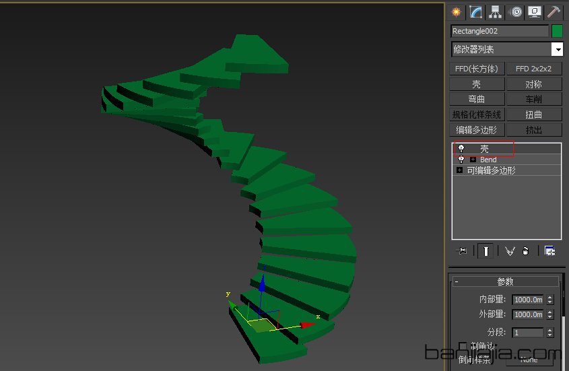The image size is (569, 371).
Task: Apply the 对称 modifier button
Action: 533,84
